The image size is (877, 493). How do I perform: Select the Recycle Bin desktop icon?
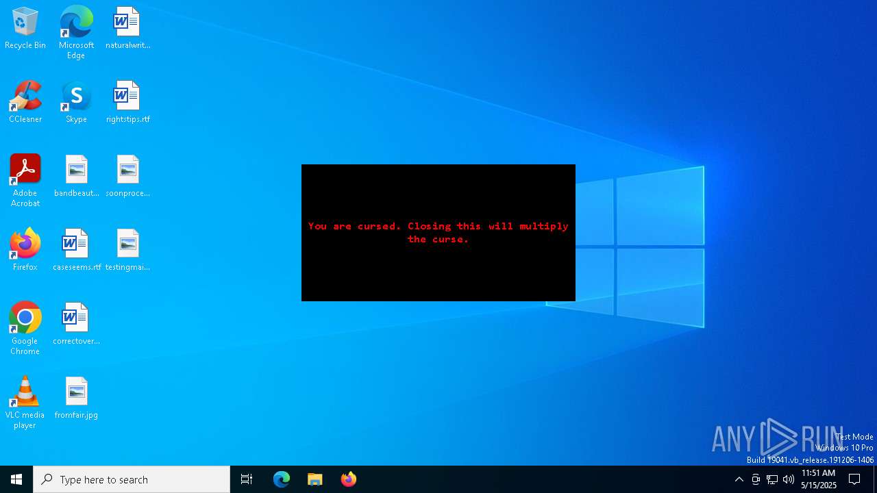[x=25, y=29]
